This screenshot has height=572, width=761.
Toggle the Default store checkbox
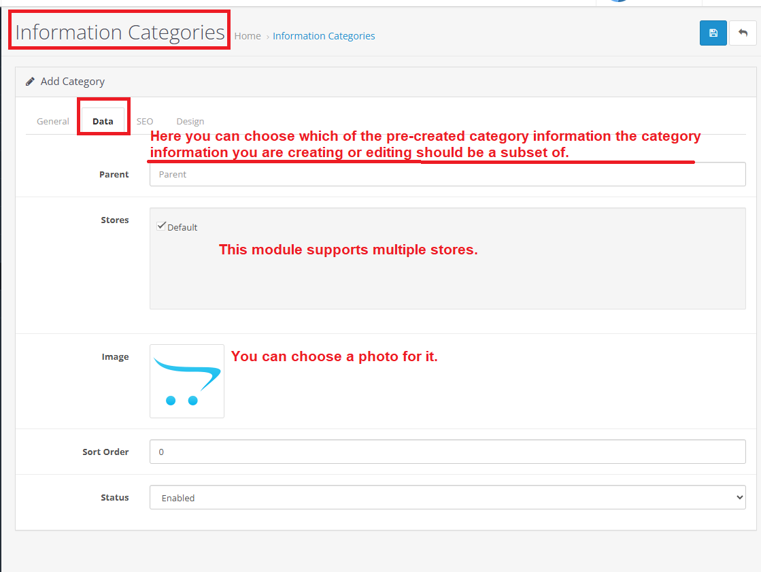pos(161,226)
